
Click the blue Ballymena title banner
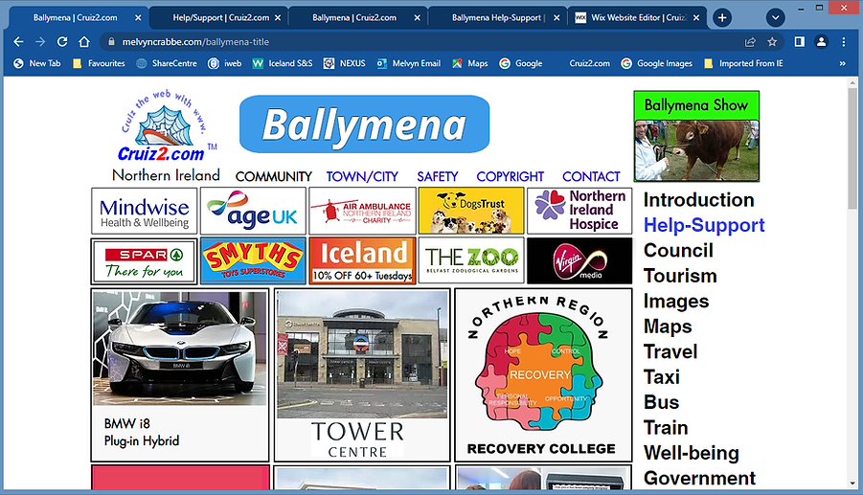coord(364,124)
